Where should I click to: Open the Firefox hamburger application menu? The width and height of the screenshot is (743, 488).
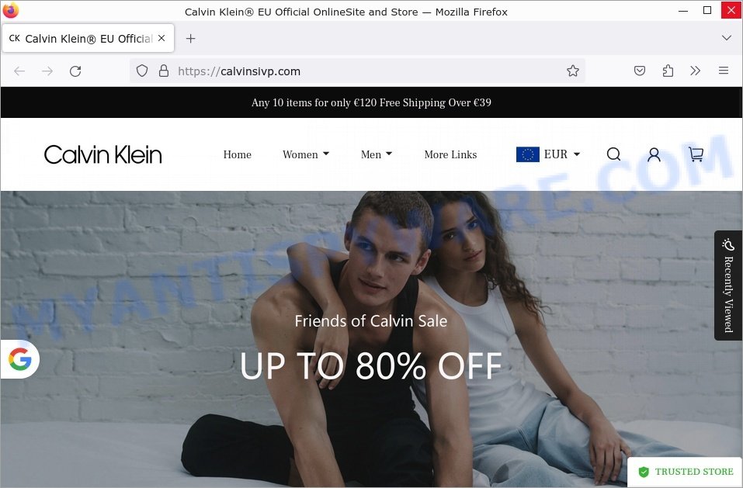(724, 71)
